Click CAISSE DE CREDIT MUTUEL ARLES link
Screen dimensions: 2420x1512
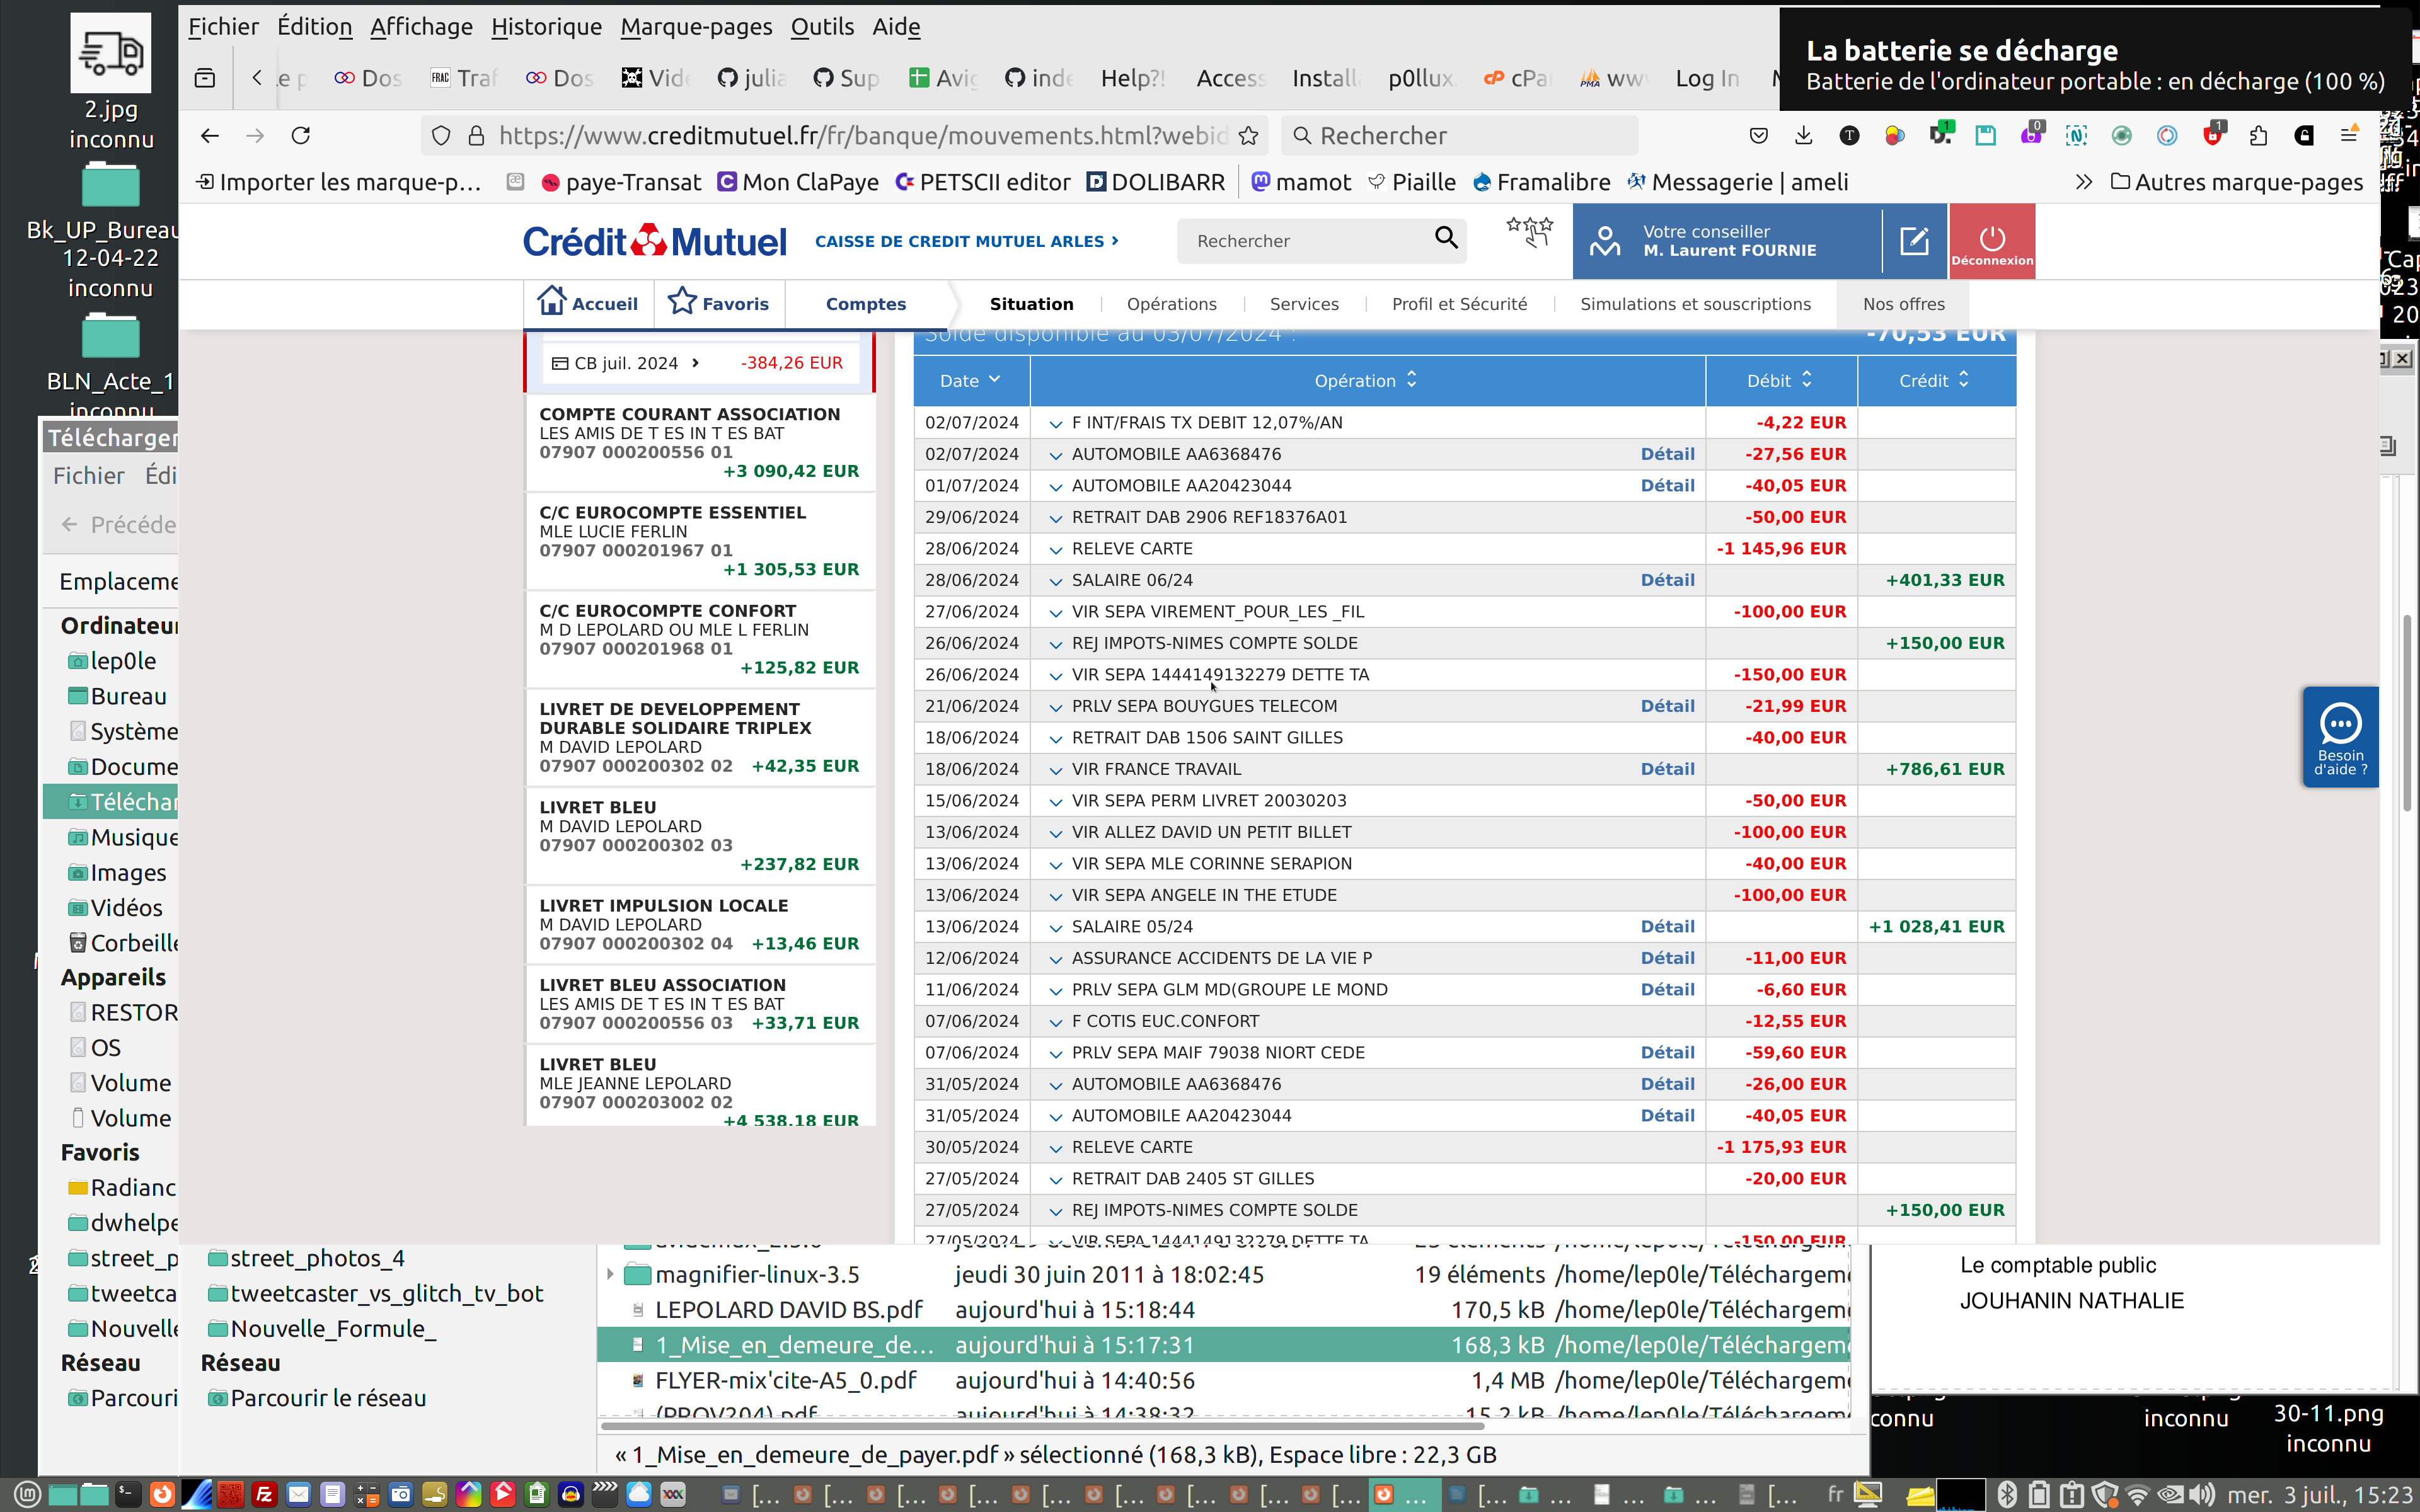click(966, 241)
